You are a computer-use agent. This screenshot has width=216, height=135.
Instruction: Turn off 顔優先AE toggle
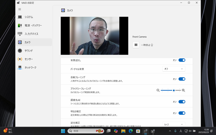click(182, 102)
